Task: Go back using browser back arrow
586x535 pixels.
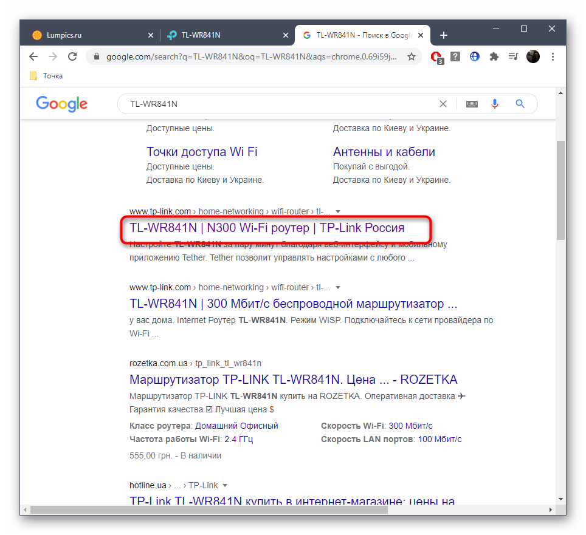Action: [33, 56]
